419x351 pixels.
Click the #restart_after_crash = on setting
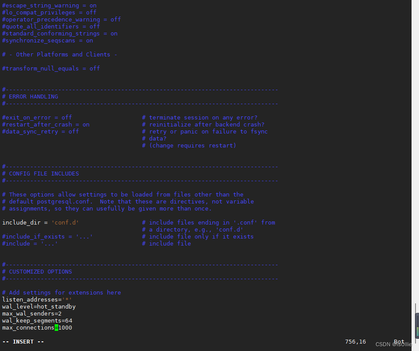point(45,124)
